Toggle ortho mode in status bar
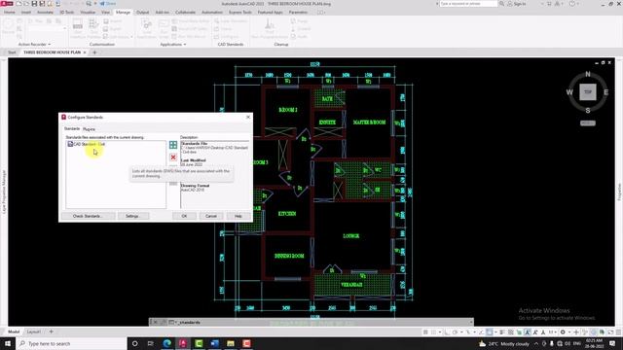 tap(448, 332)
